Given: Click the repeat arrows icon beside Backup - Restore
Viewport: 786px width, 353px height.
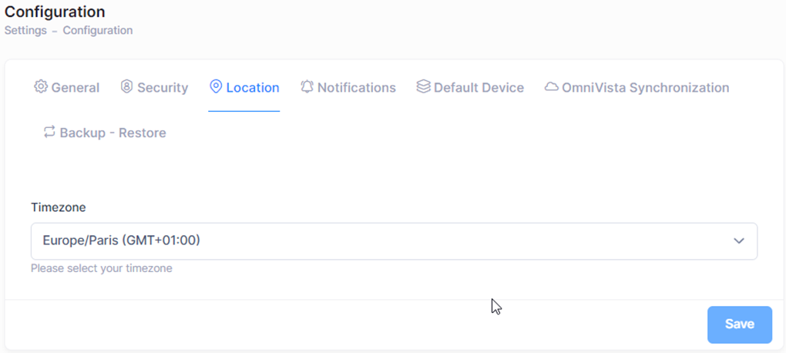Looking at the screenshot, I should coord(49,132).
